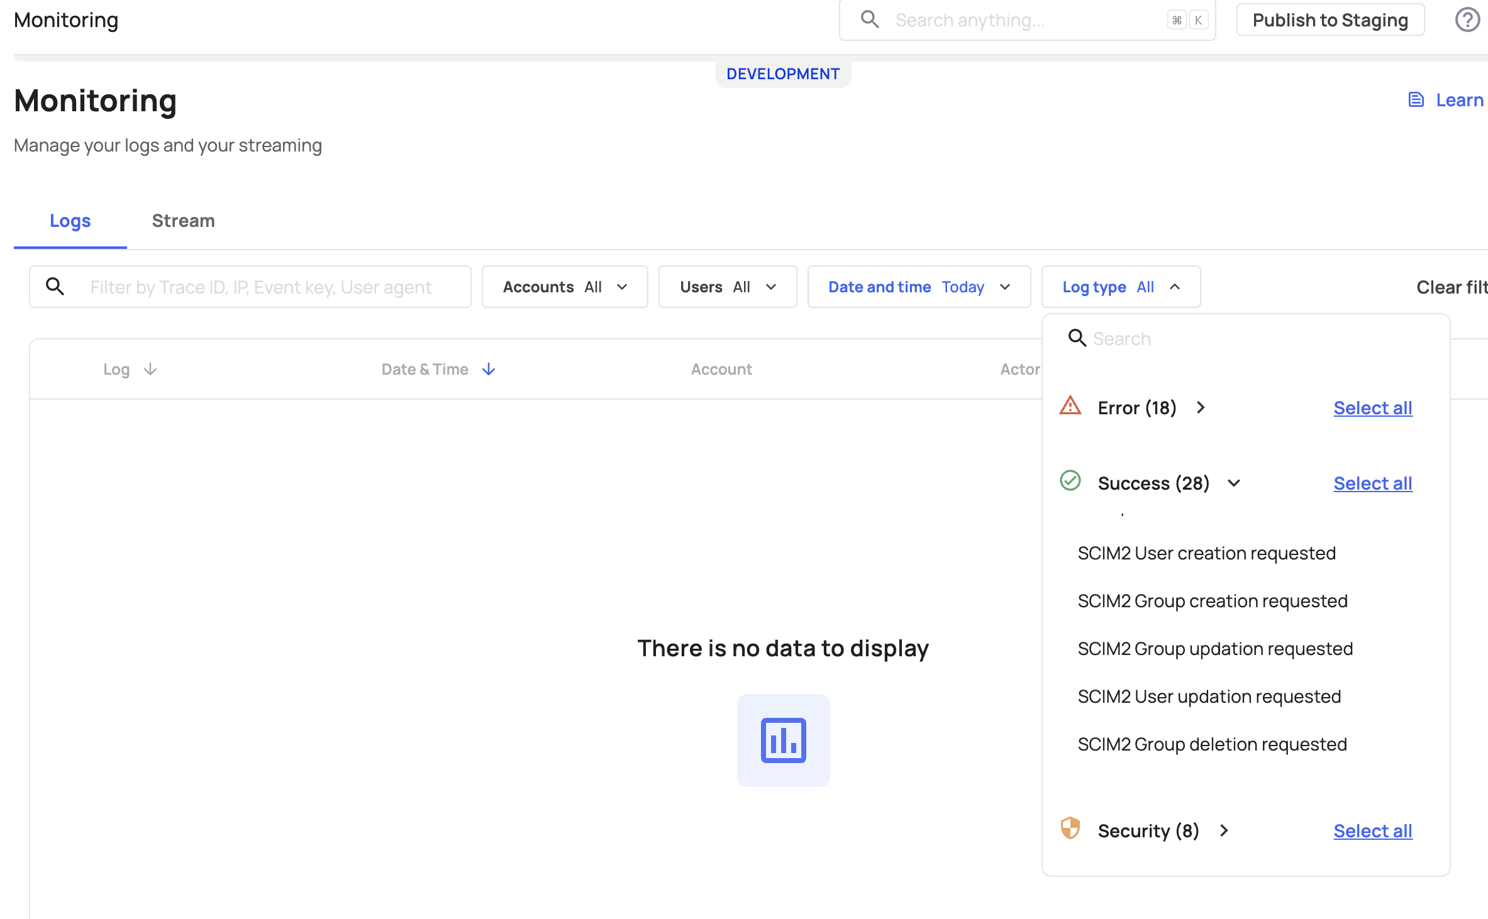Image resolution: width=1488 pixels, height=919 pixels.
Task: Expand the Error log type section
Action: (1200, 407)
